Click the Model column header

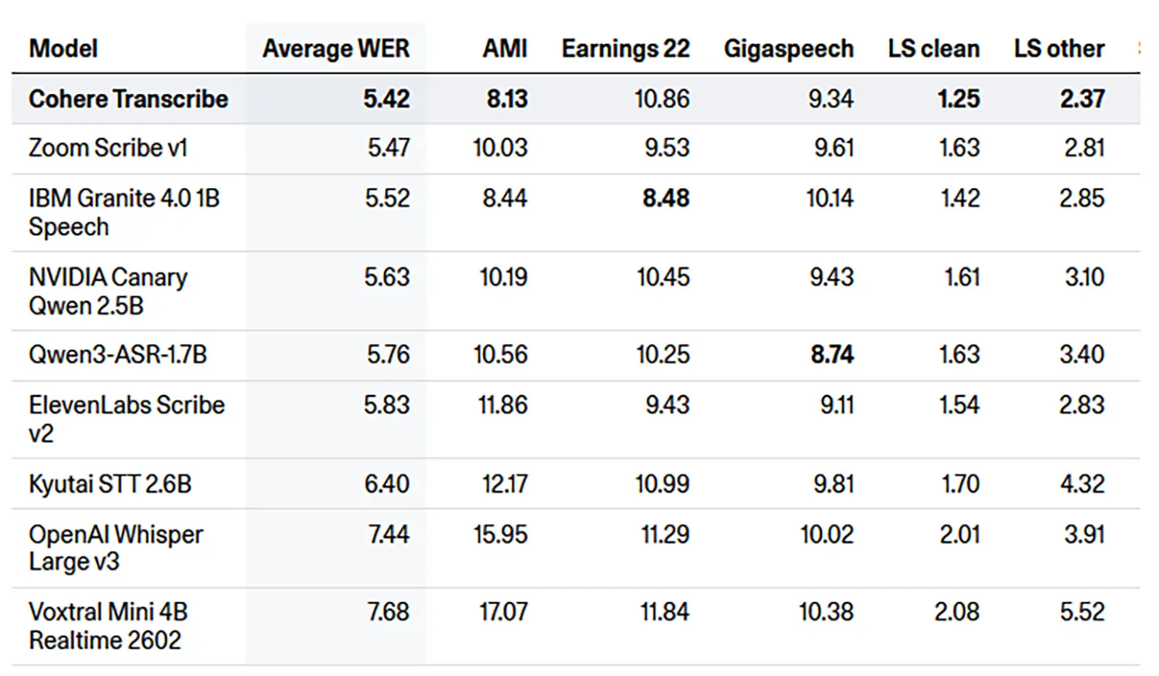tap(63, 49)
